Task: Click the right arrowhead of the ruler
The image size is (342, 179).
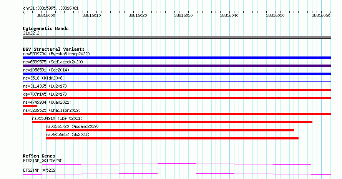Action: [x=330, y=12]
